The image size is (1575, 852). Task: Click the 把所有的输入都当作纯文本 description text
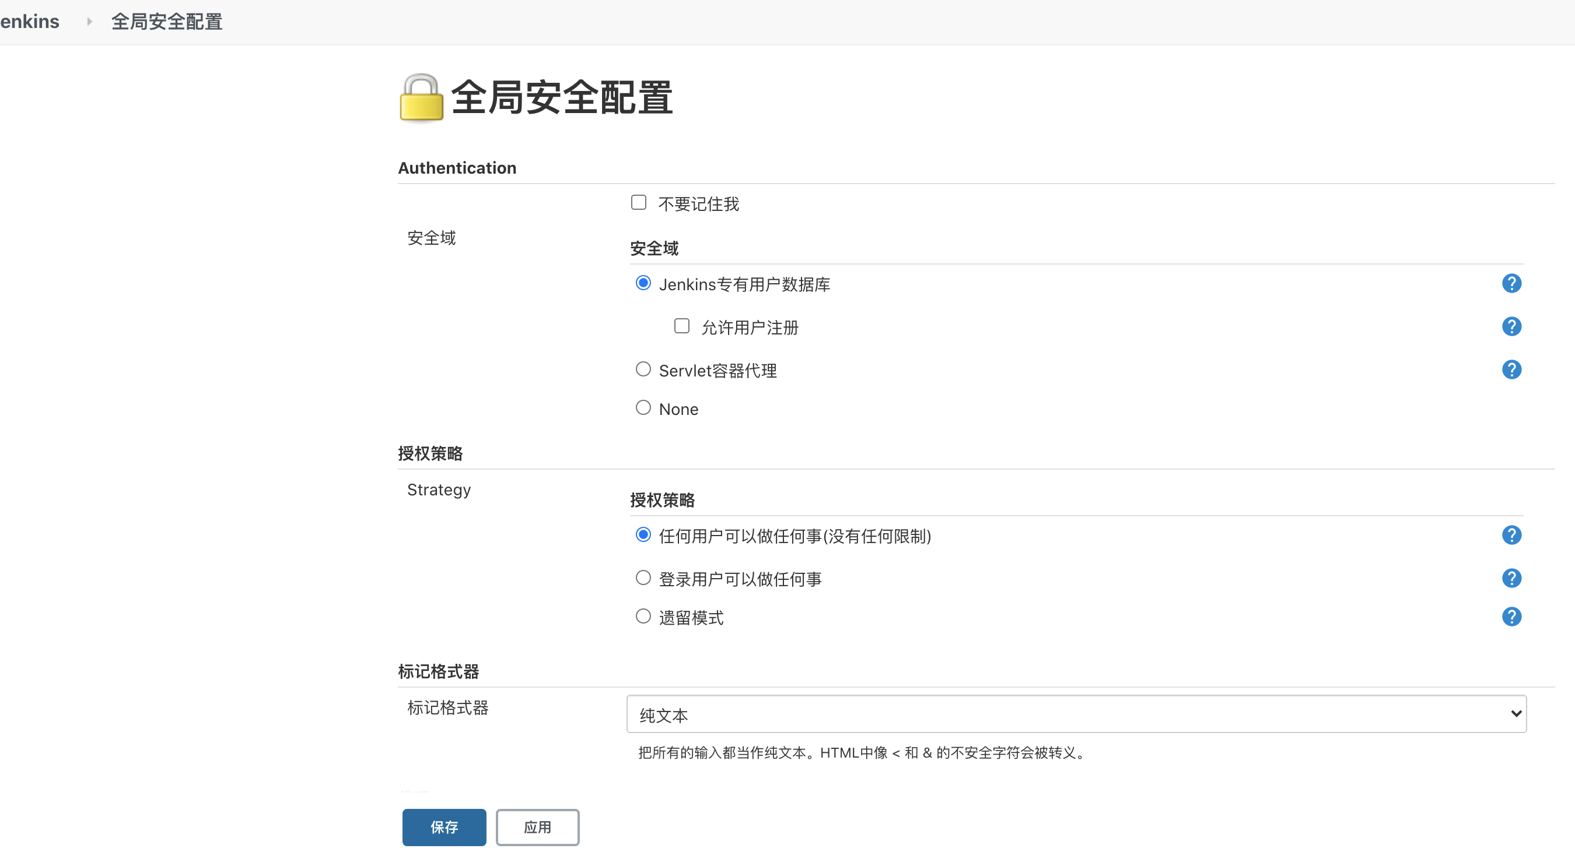coord(862,753)
